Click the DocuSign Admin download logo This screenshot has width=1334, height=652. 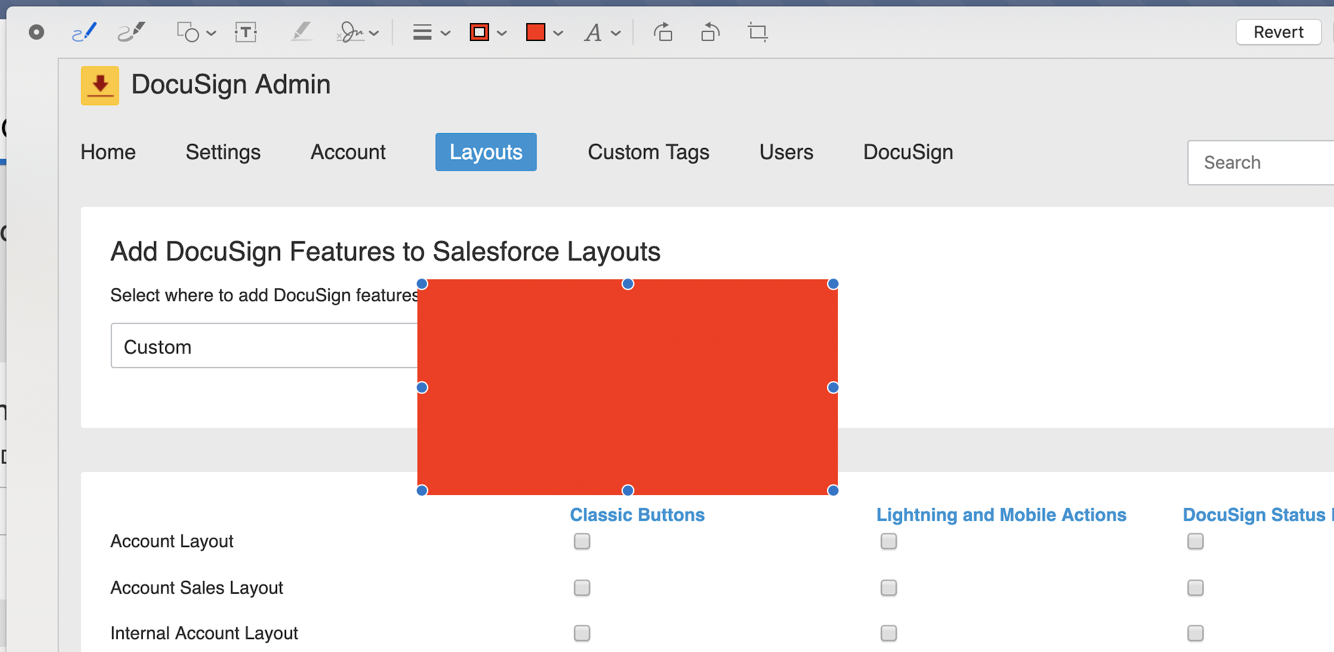[x=100, y=85]
